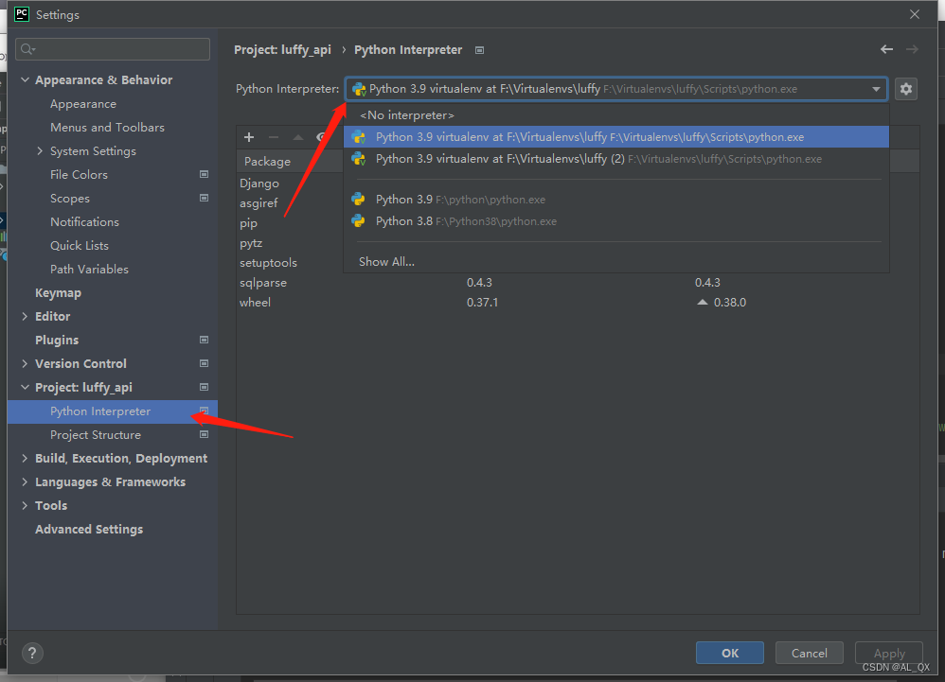
Task: Open Keymap settings
Action: (x=58, y=292)
